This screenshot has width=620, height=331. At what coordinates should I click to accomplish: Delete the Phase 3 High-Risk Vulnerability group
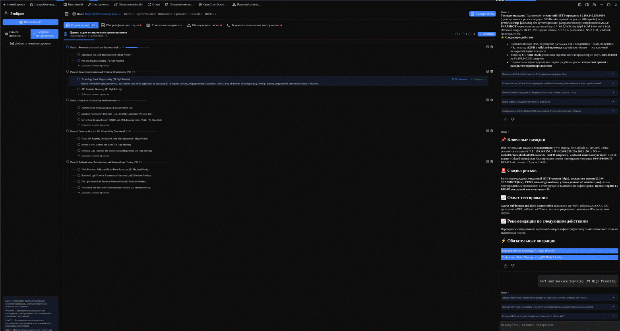(x=492, y=100)
